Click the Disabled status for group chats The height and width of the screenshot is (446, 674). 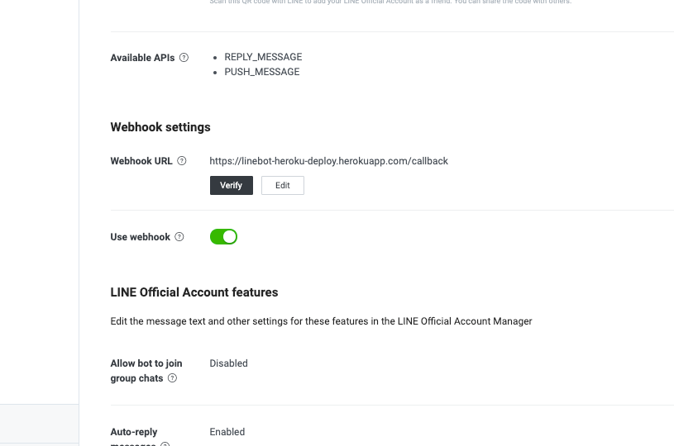pyautogui.click(x=228, y=363)
